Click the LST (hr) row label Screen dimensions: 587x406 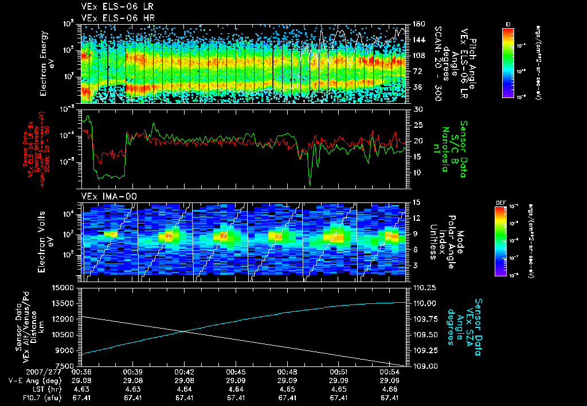pos(46,389)
